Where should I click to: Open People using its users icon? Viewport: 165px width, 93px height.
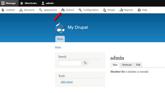click(105, 10)
